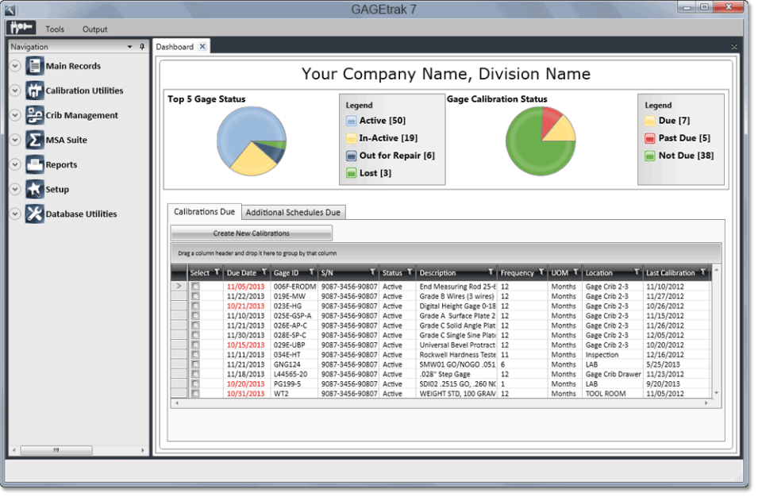762x501 pixels.
Task: Select the Calibration Utilities icon
Action: coord(35,91)
